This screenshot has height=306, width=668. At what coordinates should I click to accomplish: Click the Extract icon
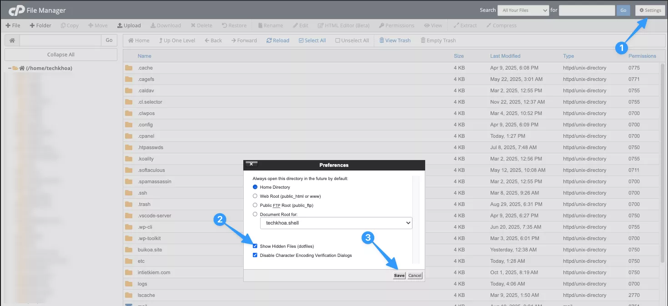click(x=465, y=25)
